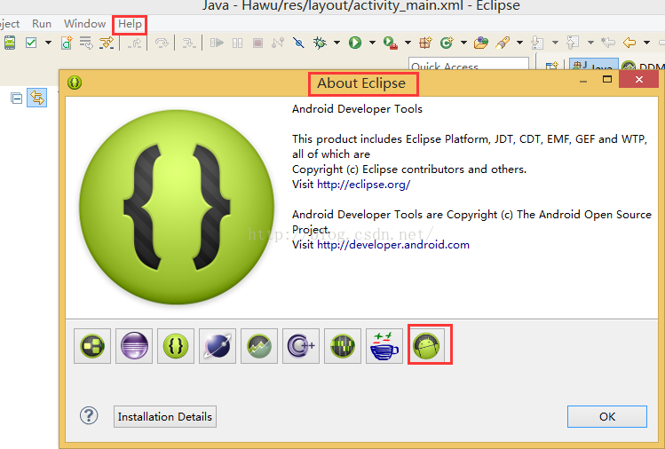Expand the Next Annotation dropdown arrow
This screenshot has height=449, width=665.
(555, 43)
